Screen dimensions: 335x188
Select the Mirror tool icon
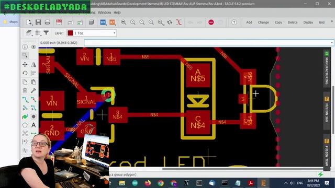coord(33,64)
